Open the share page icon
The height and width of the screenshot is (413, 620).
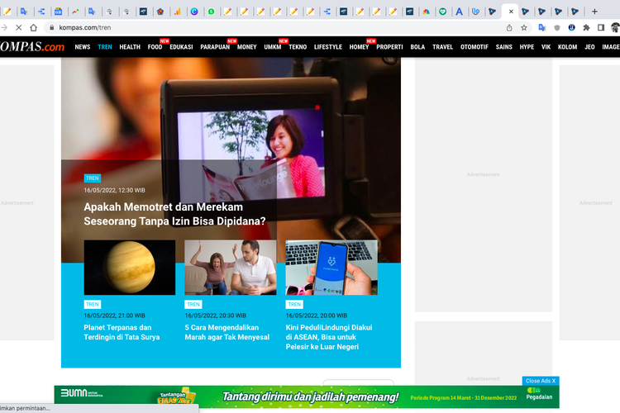point(509,27)
